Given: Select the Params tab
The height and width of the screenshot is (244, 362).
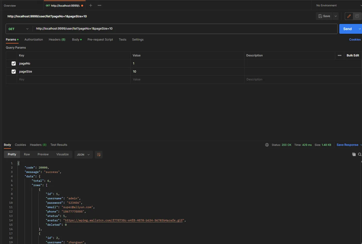Looking at the screenshot, I should point(12,40).
